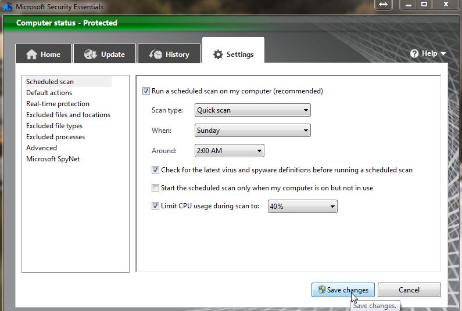Click the Home tab house icon
Image resolution: width=462 pixels, height=311 pixels.
tap(31, 55)
